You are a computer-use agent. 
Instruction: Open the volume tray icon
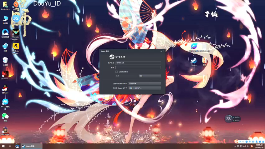(244, 146)
